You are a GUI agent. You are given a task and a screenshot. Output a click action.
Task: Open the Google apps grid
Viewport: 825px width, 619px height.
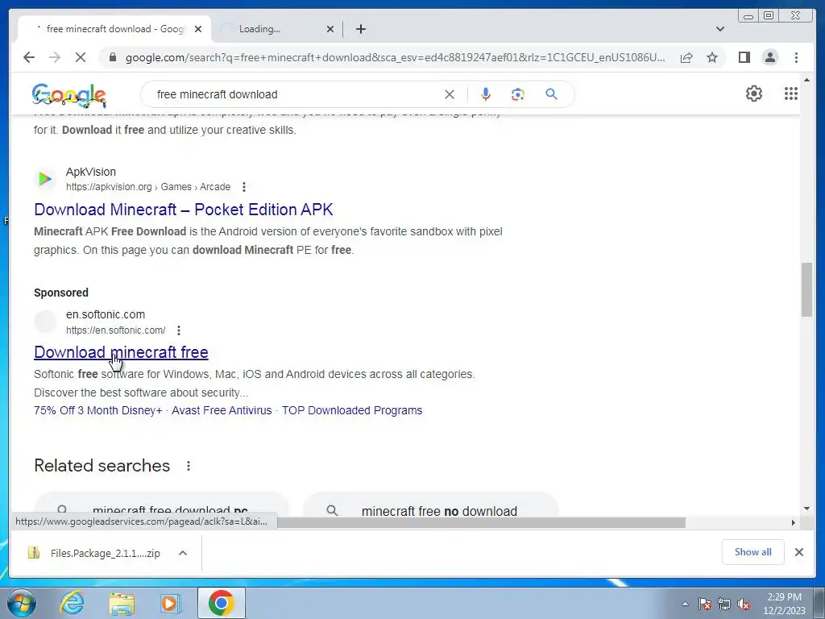pyautogui.click(x=791, y=93)
